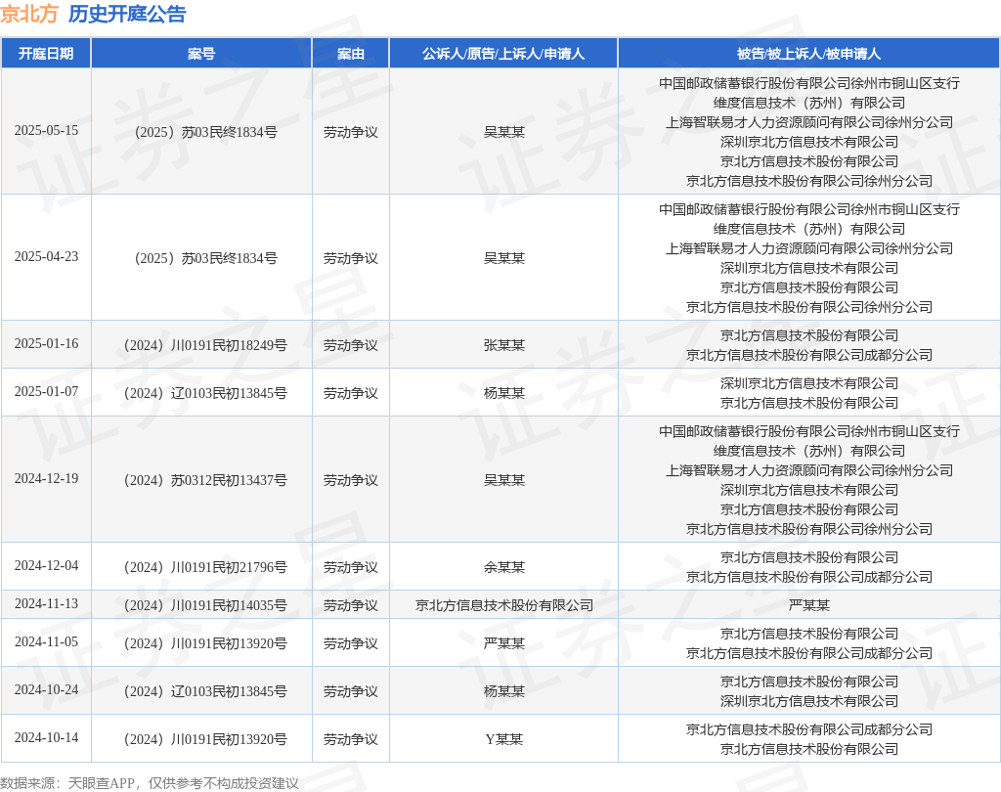Click the date cell 2024-11-13

tap(47, 603)
